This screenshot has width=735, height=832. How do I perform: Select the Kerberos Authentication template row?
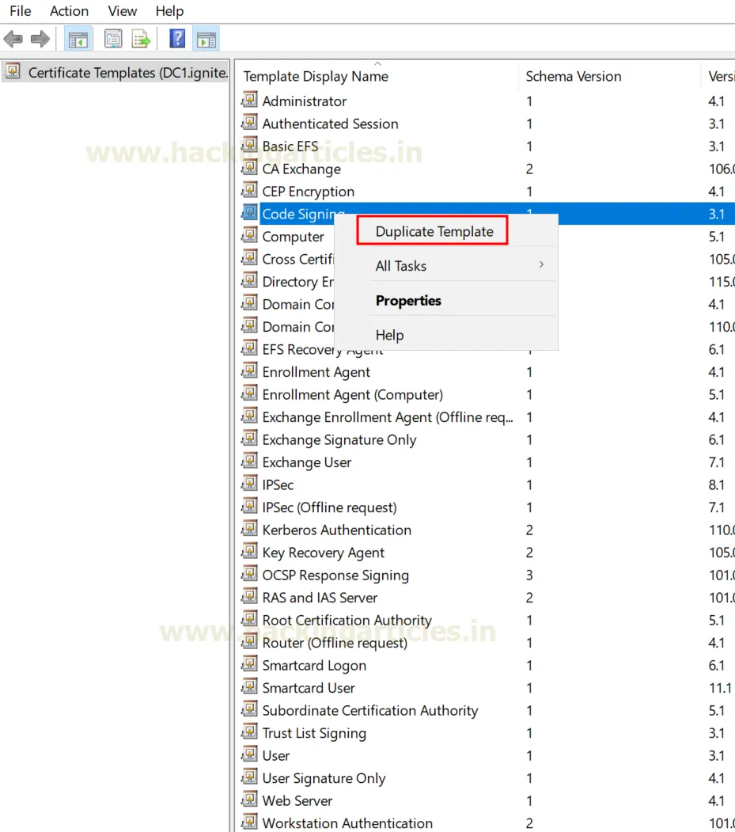(336, 530)
